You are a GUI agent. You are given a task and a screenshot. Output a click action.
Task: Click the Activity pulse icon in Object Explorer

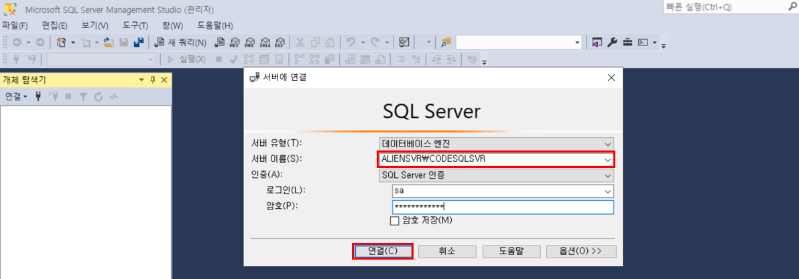tap(113, 96)
